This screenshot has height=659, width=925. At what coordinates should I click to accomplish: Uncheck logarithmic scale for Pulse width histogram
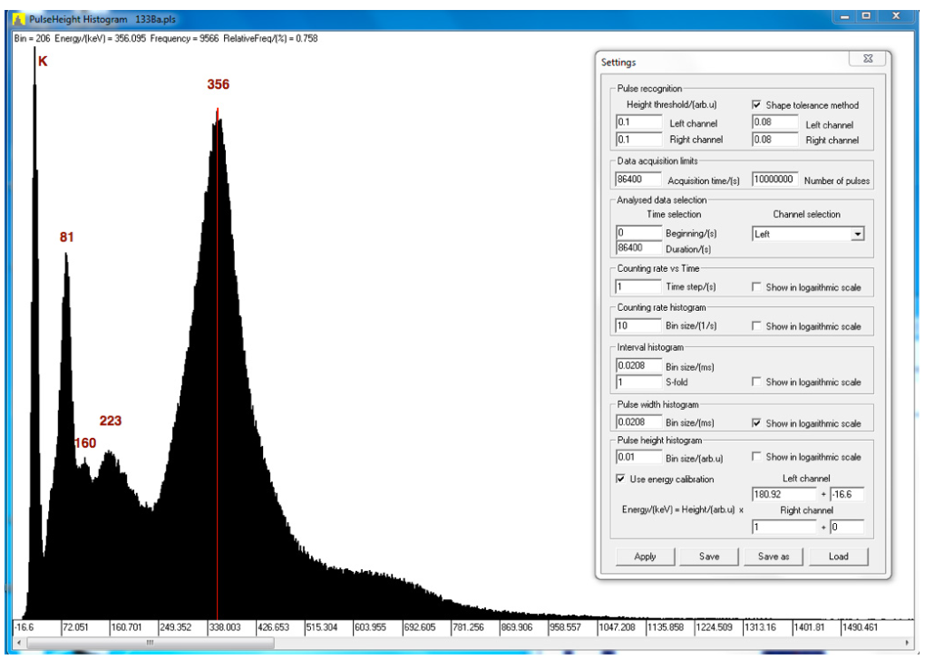click(x=756, y=423)
